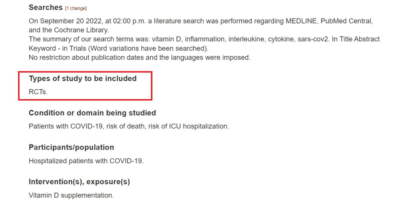Click the "Patients with COVID-19, risk of death" line
The width and height of the screenshot is (403, 202).
pyautogui.click(x=87, y=126)
